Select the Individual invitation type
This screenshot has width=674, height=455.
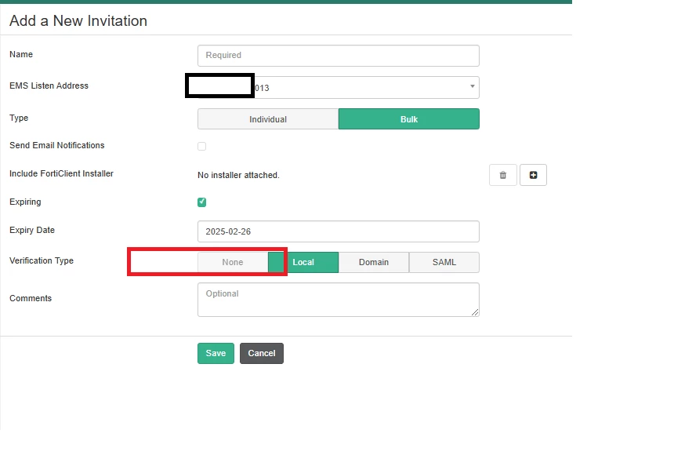click(268, 119)
